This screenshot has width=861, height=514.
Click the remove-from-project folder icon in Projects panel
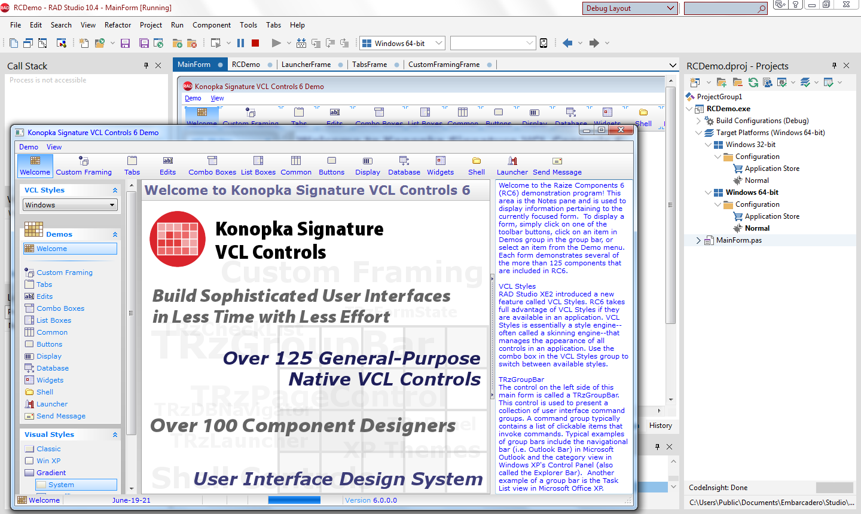(x=737, y=82)
